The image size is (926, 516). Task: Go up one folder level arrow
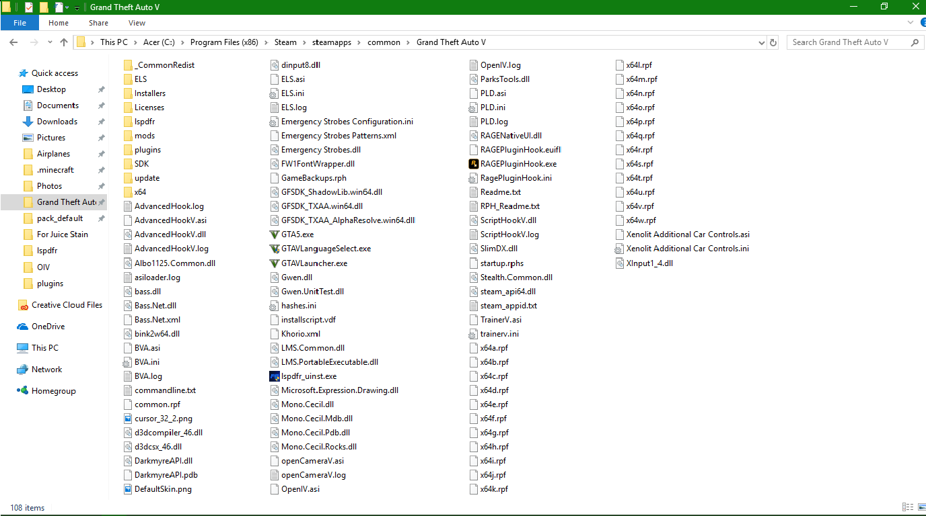(x=64, y=42)
